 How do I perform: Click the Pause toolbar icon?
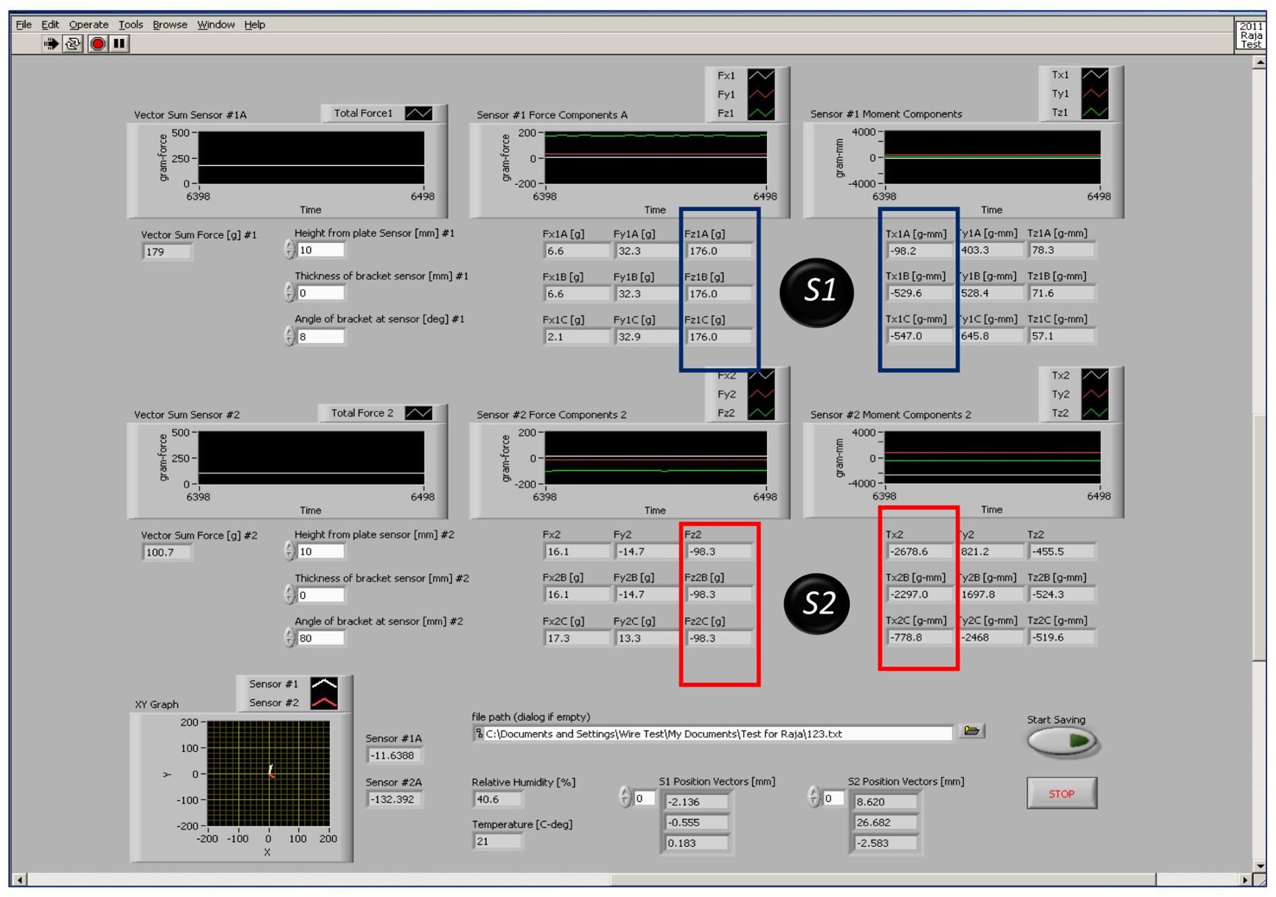pyautogui.click(x=119, y=44)
